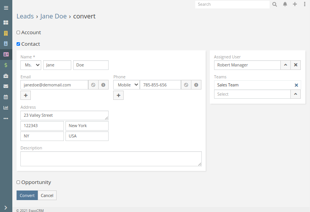Open notifications bell
Screen dimensions: 310x212
click(285, 4)
